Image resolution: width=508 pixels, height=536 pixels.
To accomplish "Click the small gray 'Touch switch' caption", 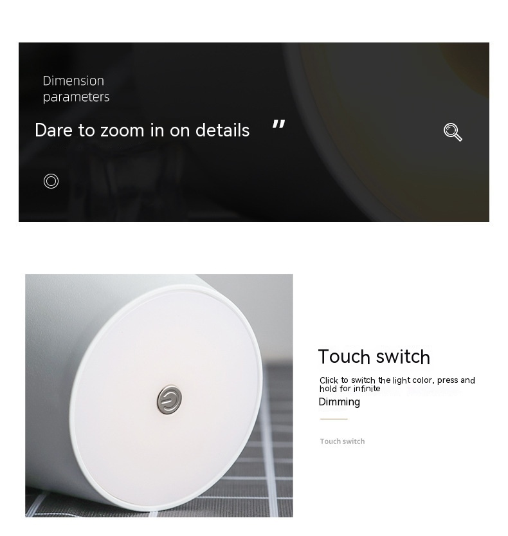I will 342,441.
